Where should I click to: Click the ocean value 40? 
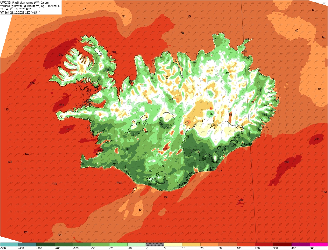point(297,30)
